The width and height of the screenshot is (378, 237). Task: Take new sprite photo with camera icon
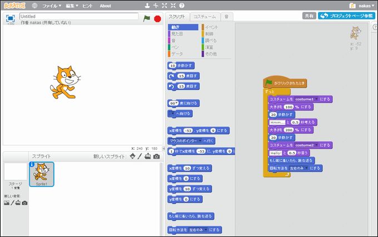coord(156,156)
